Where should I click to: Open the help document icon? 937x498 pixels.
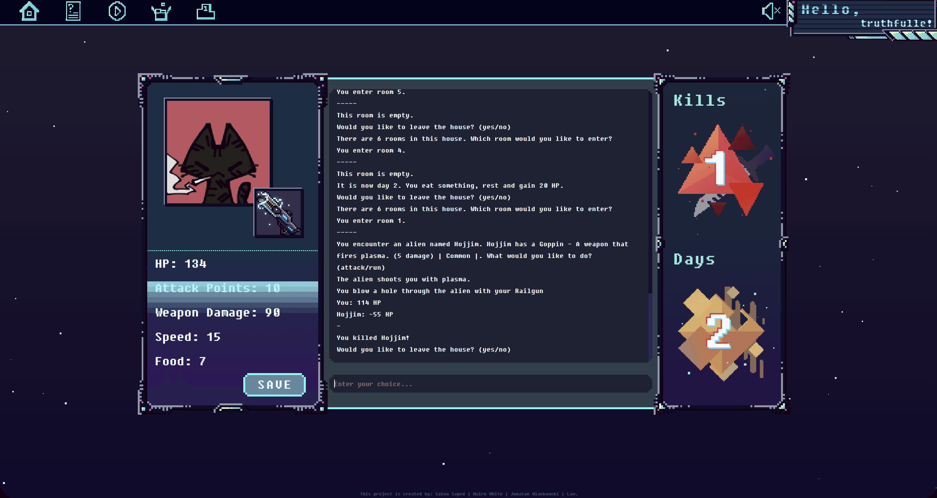tap(73, 12)
